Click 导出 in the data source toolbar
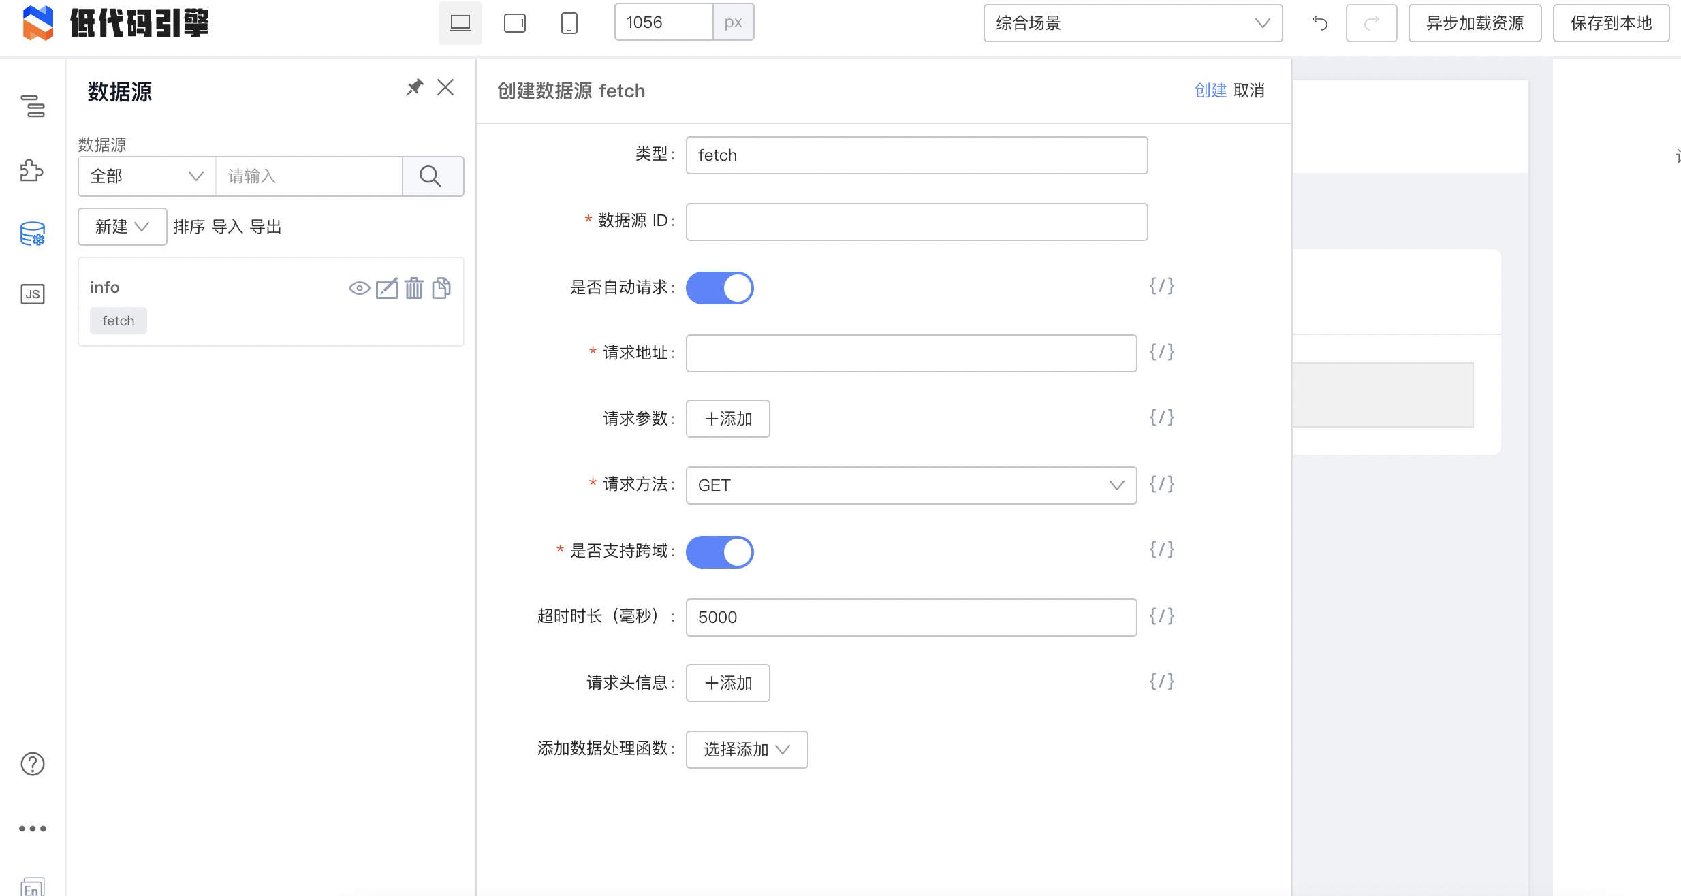 pyautogui.click(x=266, y=227)
